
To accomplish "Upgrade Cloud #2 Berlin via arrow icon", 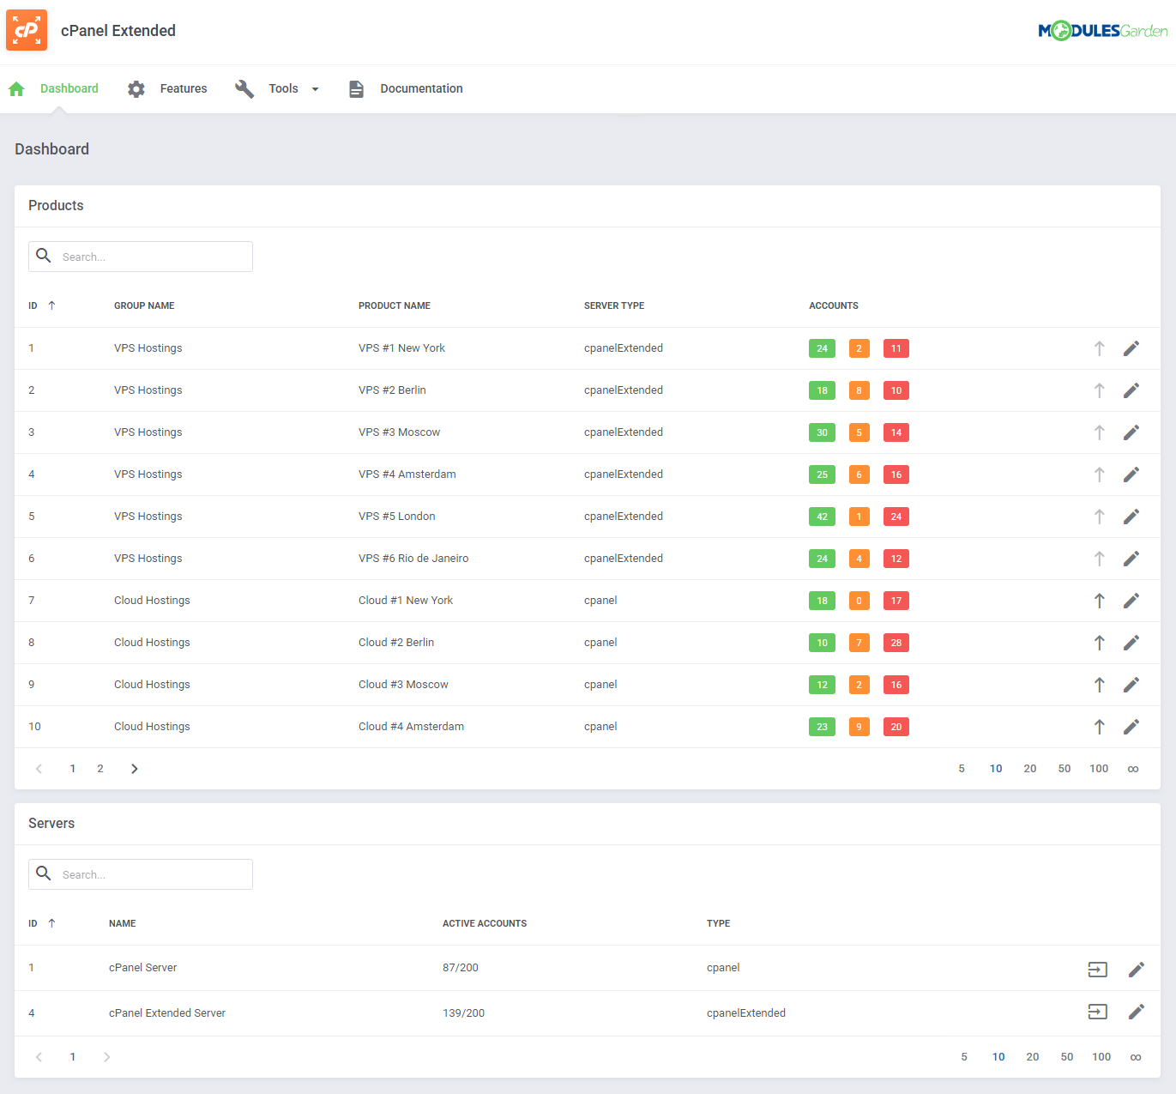I will 1100,643.
